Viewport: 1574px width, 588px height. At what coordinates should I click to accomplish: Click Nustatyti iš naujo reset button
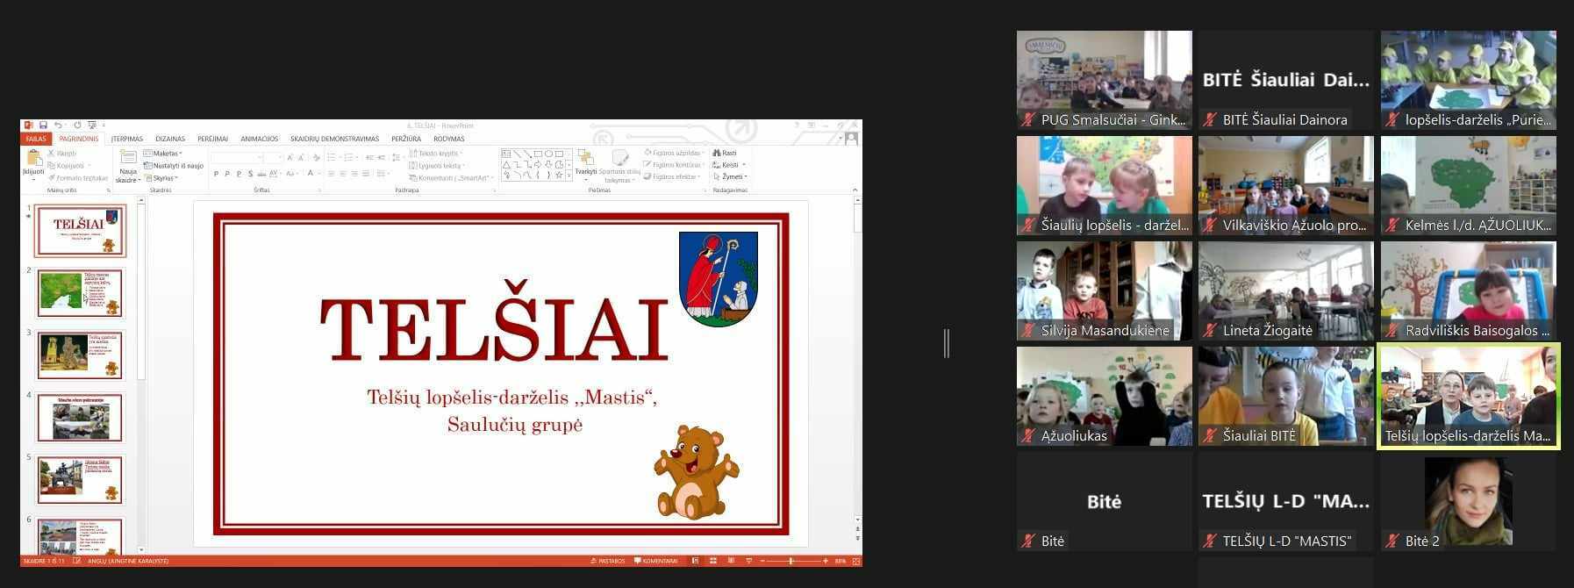174,166
